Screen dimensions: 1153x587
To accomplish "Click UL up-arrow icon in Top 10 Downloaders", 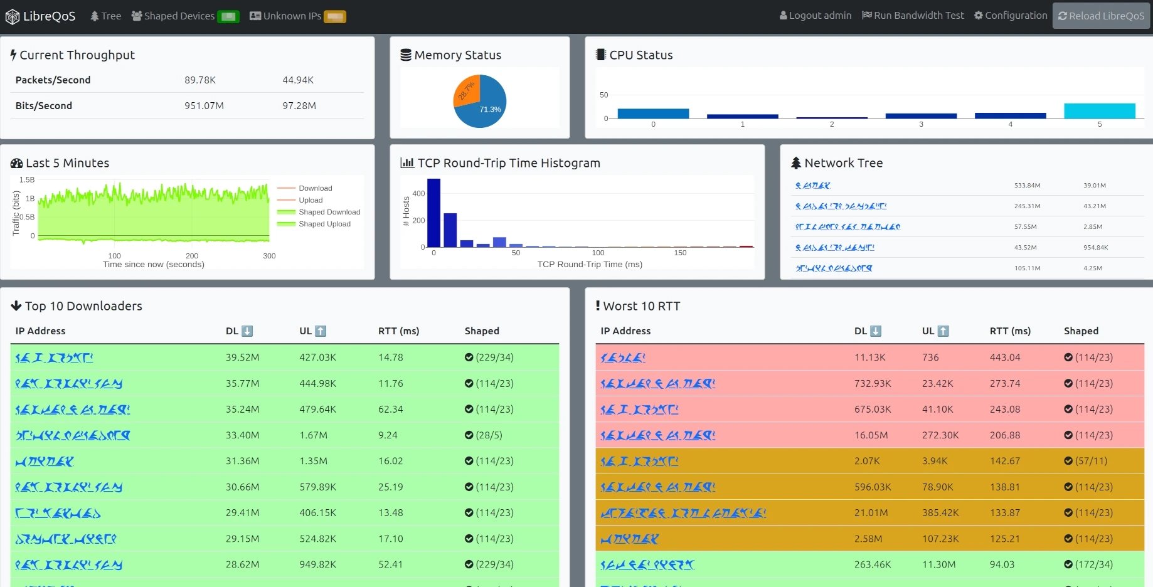I will point(321,331).
